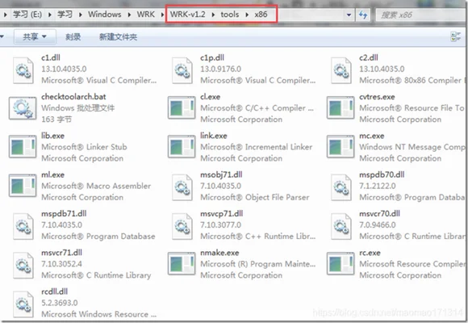
Task: Click the link.exe file name
Action: (214, 136)
